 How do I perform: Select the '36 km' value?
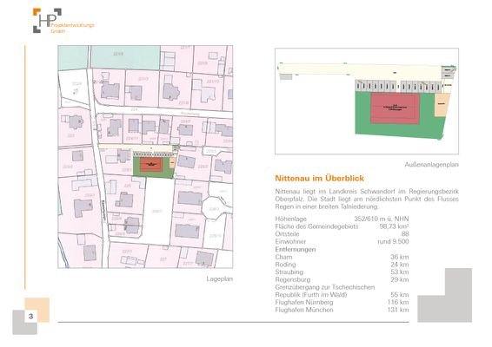(400, 257)
